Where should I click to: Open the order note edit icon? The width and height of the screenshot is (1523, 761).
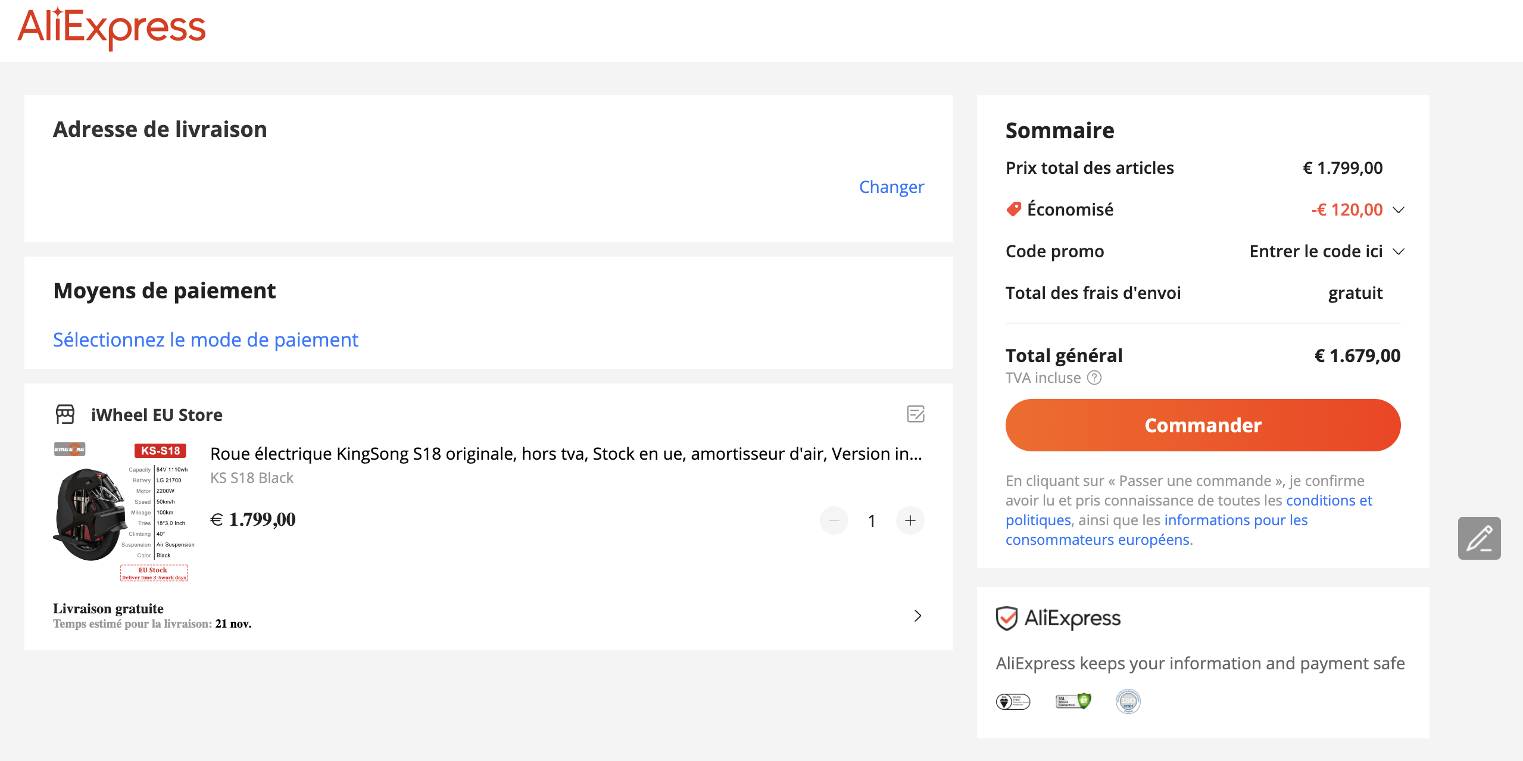(915, 414)
